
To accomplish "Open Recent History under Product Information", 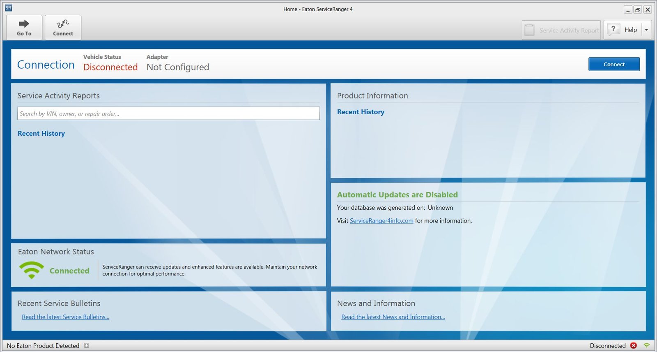I will pos(361,112).
